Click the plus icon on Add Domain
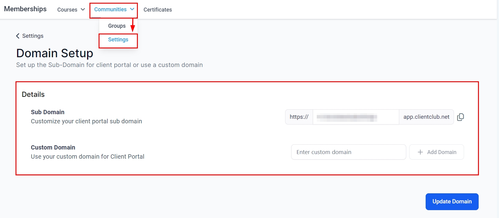The image size is (499, 218). click(x=420, y=152)
